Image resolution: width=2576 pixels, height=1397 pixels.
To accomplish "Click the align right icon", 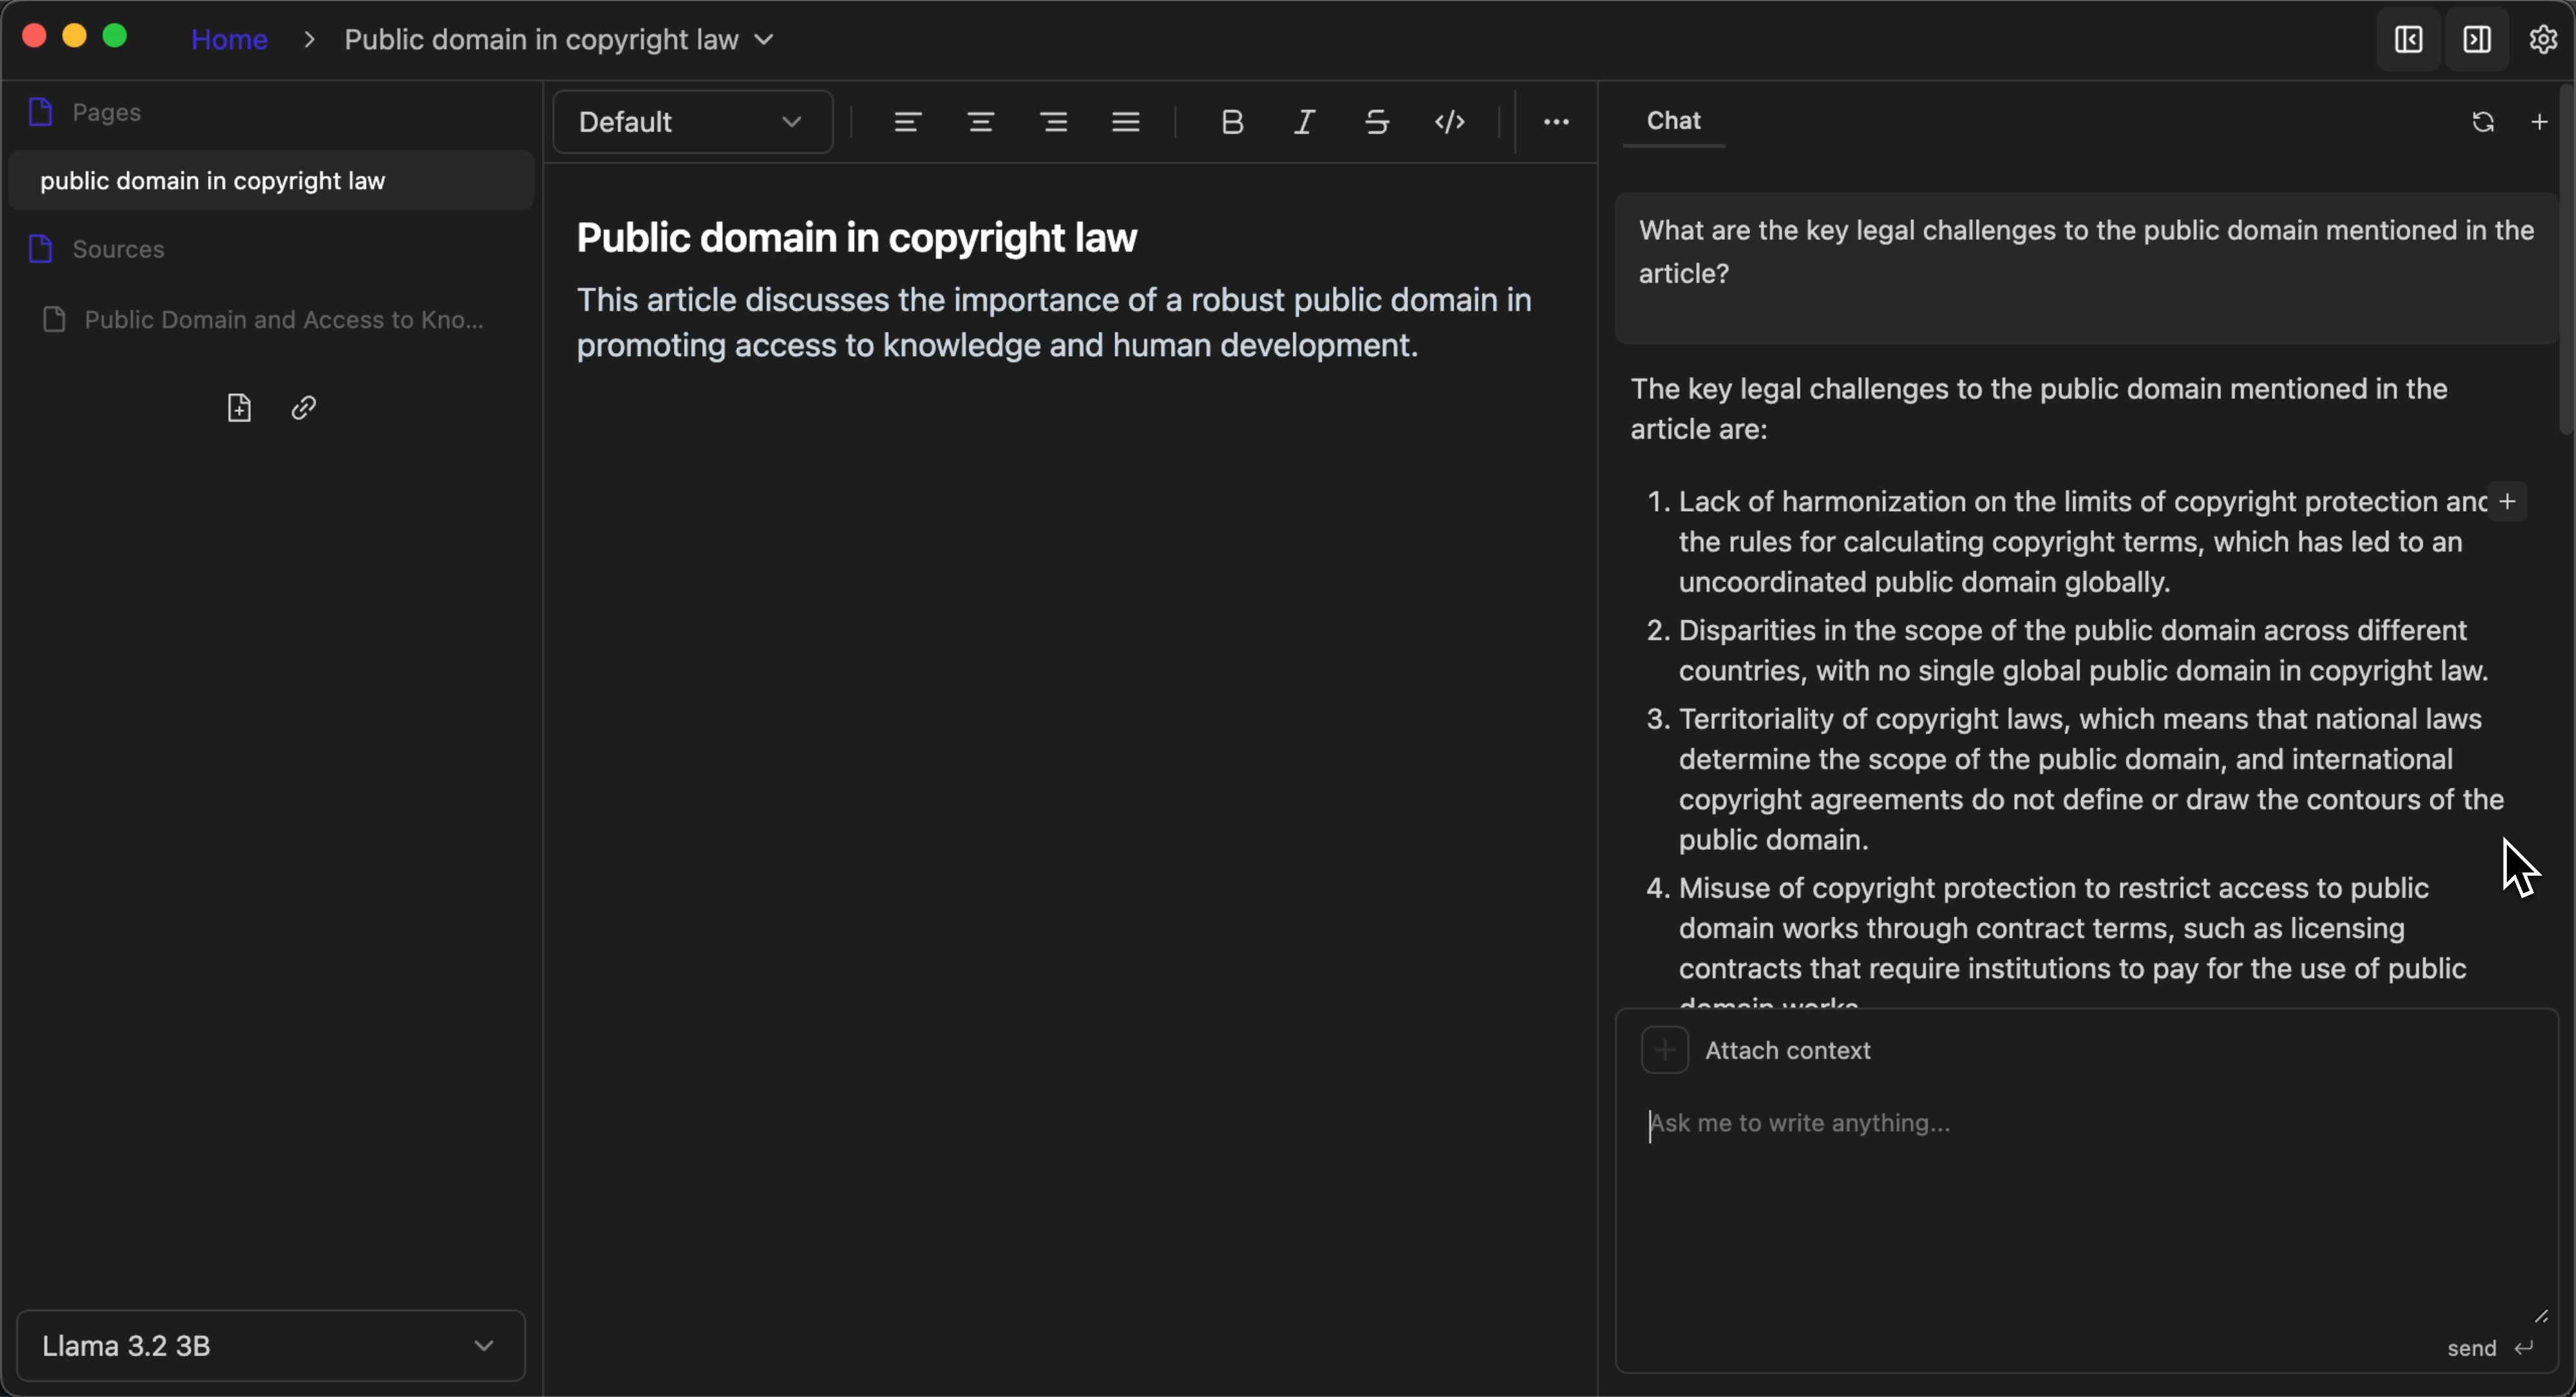I will click(1053, 122).
